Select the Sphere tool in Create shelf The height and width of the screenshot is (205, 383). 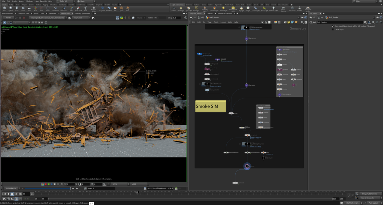click(x=11, y=8)
